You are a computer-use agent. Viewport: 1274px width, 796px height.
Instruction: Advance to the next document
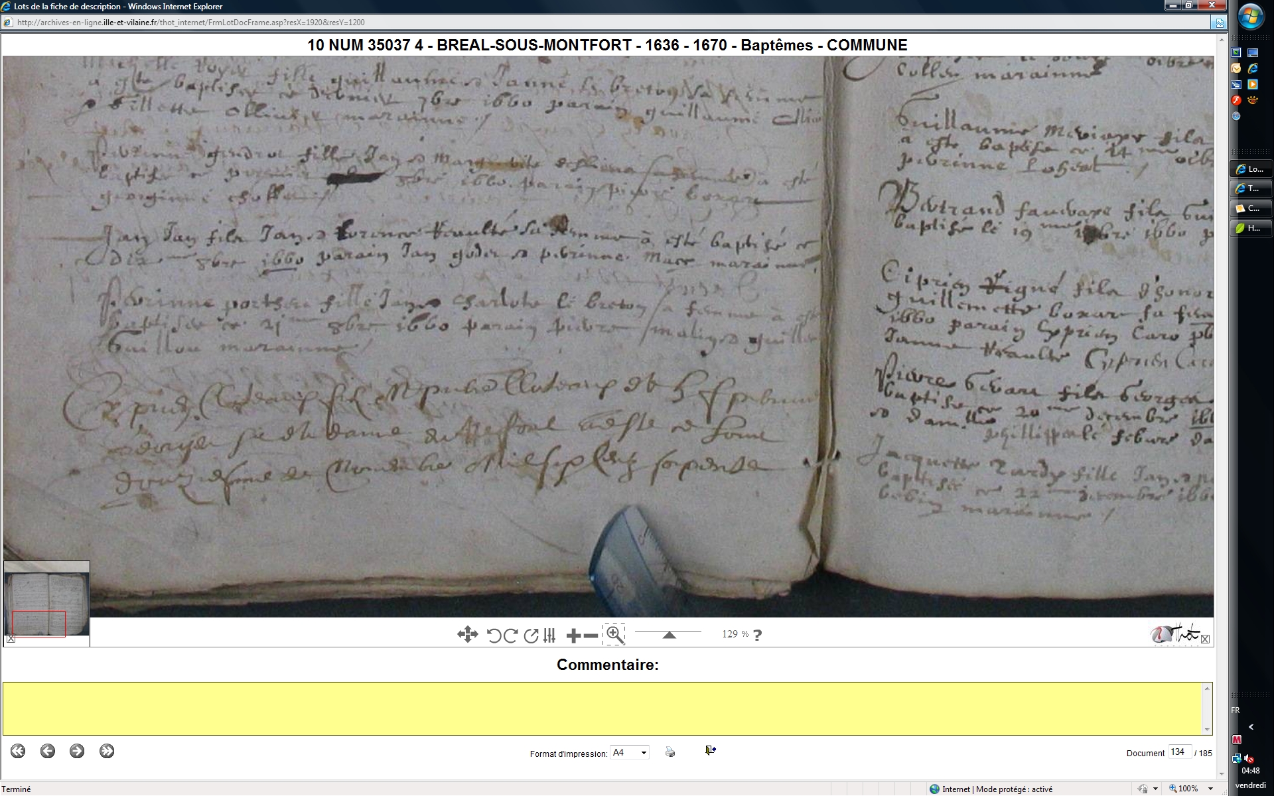[x=77, y=751]
